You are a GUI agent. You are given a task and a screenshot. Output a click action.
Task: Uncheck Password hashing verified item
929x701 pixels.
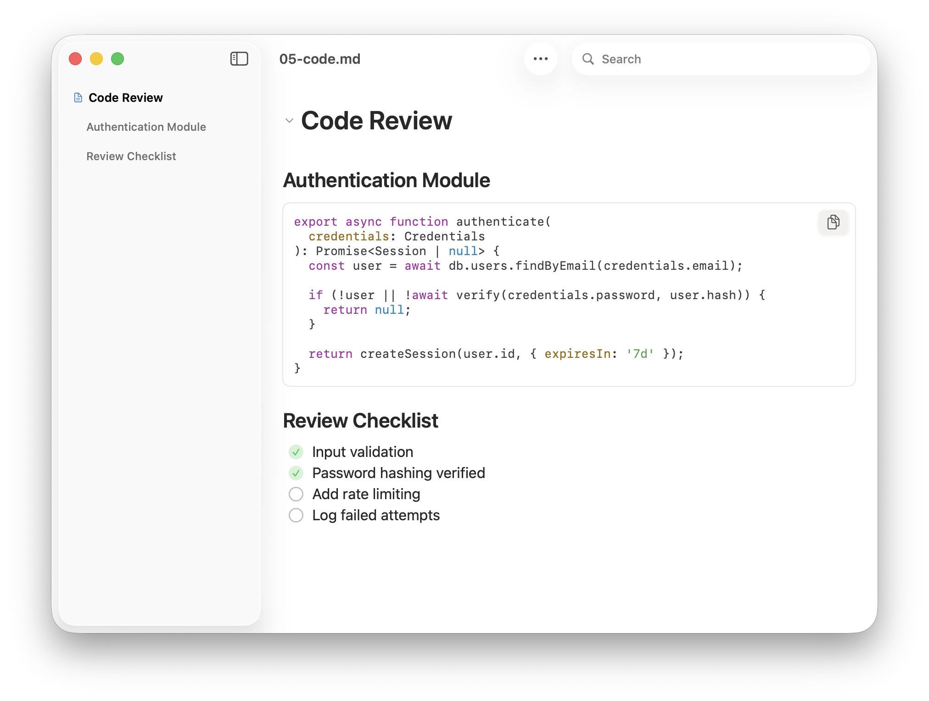pyautogui.click(x=296, y=473)
